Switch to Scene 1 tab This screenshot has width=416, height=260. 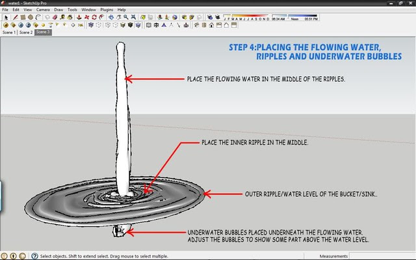pyautogui.click(x=8, y=32)
